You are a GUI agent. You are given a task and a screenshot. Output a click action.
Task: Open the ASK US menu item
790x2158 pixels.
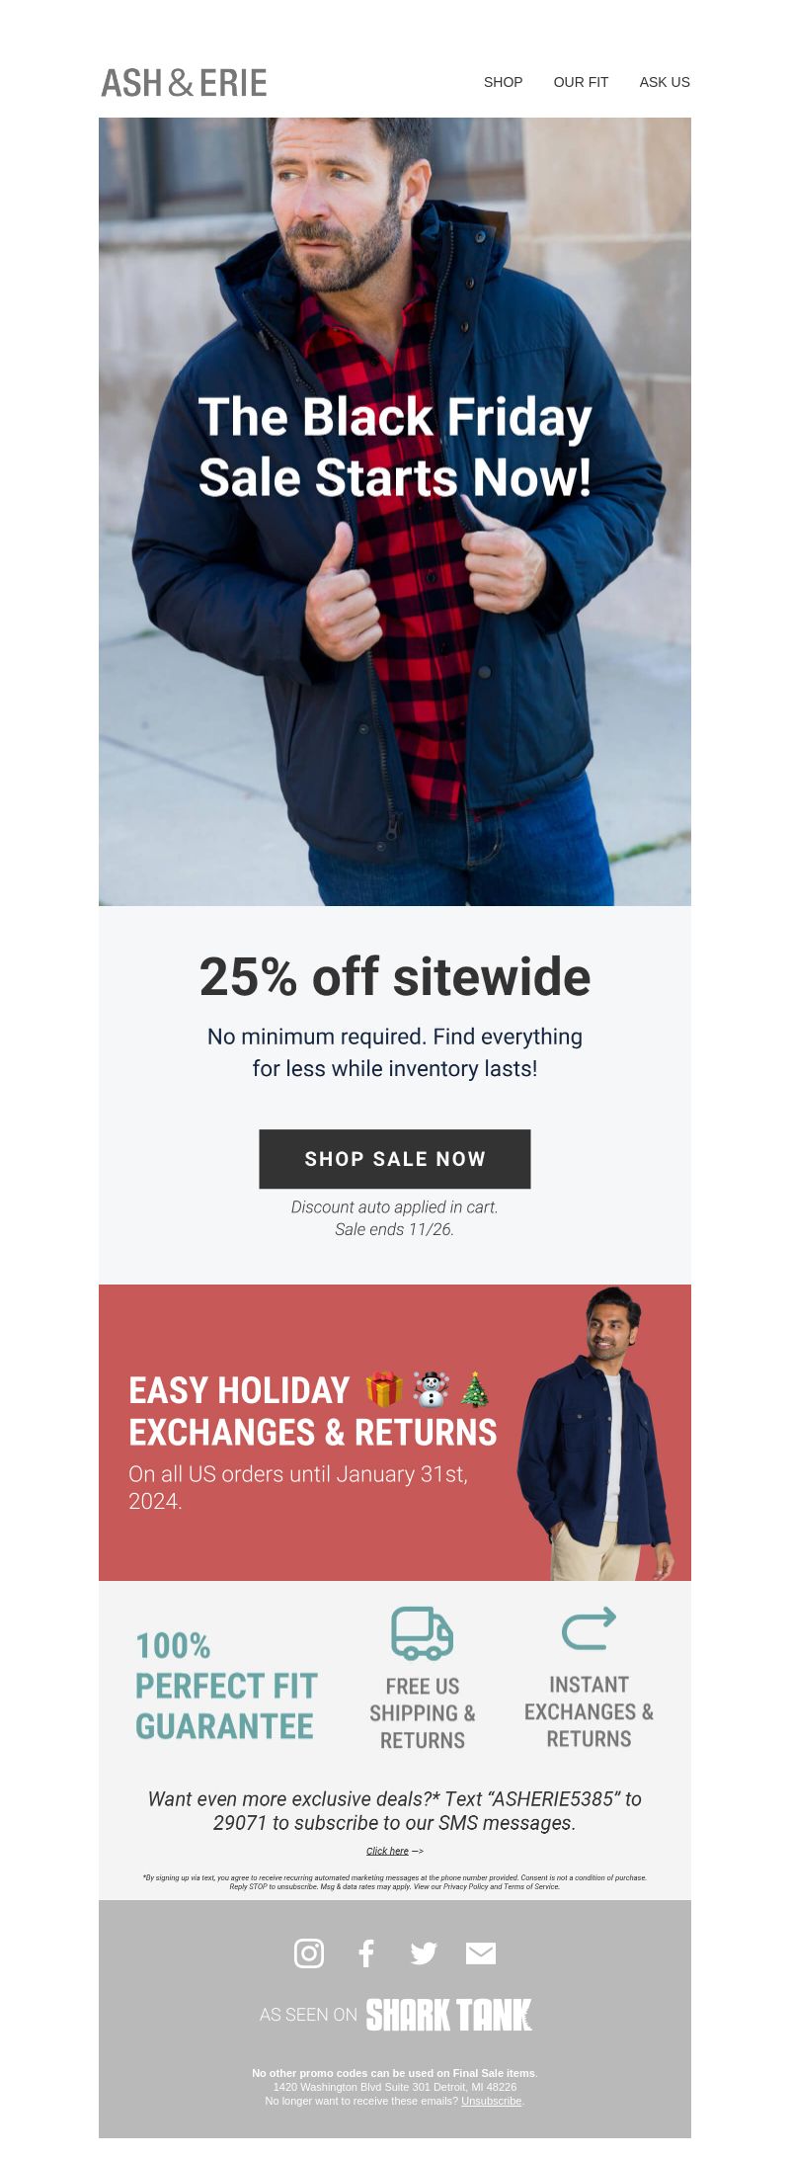click(x=665, y=82)
